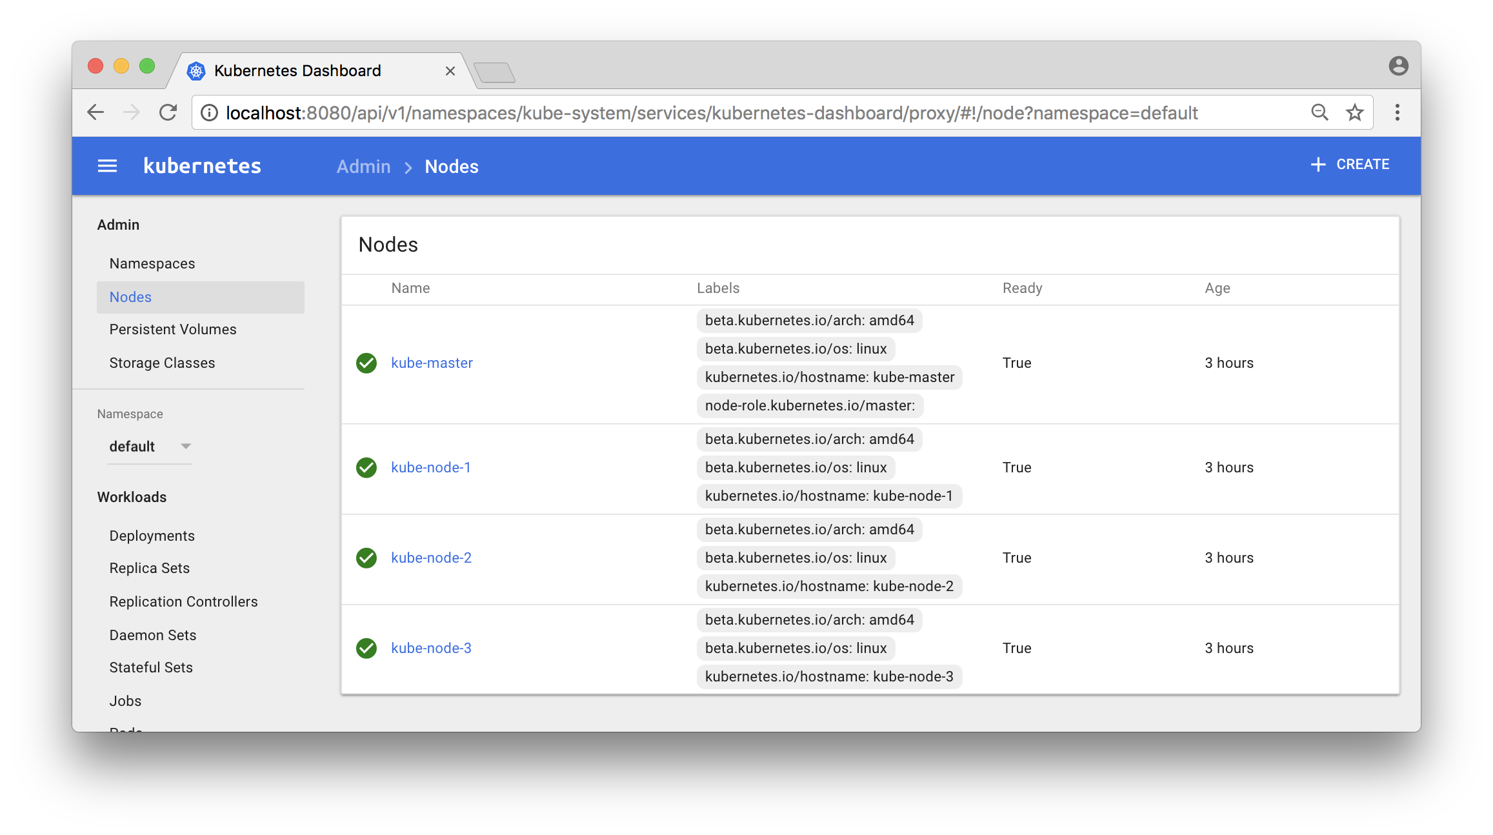Expand the Admin section in sidebar
The height and width of the screenshot is (835, 1493).
117,224
